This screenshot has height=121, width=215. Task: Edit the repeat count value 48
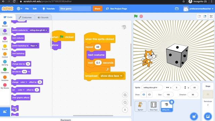(x=98, y=47)
